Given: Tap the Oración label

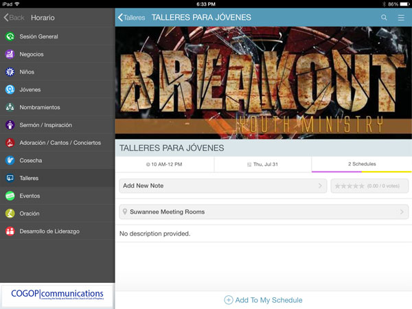Looking at the screenshot, I should 30,214.
